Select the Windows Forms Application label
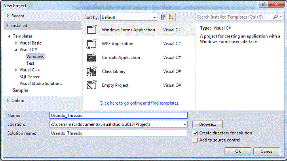This screenshot has width=287, height=161. (x=129, y=30)
